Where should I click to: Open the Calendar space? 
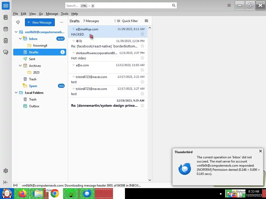(6, 29)
